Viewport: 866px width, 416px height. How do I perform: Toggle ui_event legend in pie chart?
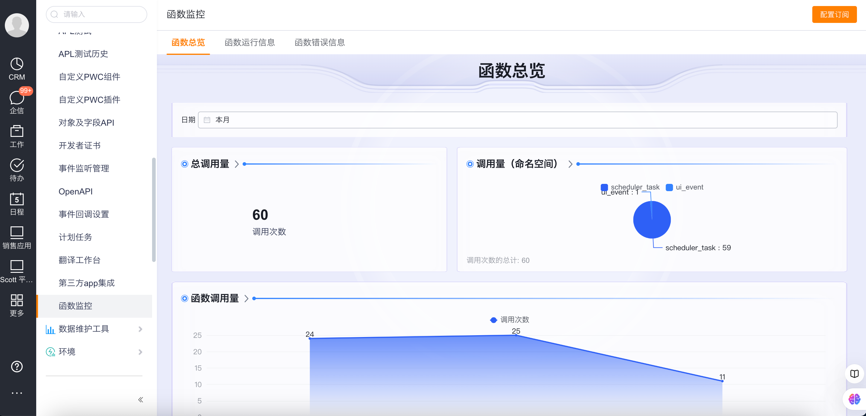[684, 187]
